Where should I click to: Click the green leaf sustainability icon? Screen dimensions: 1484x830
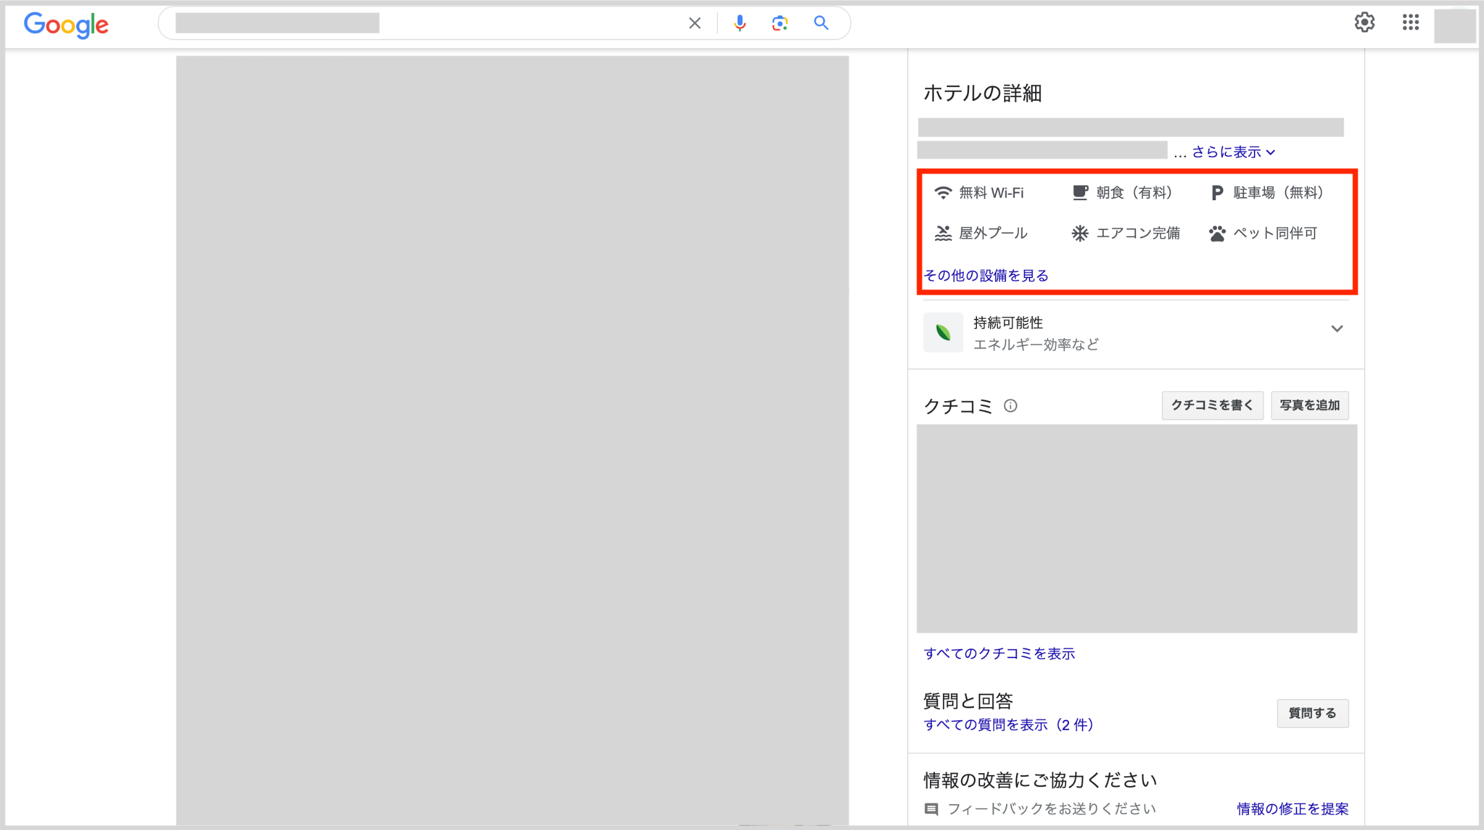click(x=943, y=332)
